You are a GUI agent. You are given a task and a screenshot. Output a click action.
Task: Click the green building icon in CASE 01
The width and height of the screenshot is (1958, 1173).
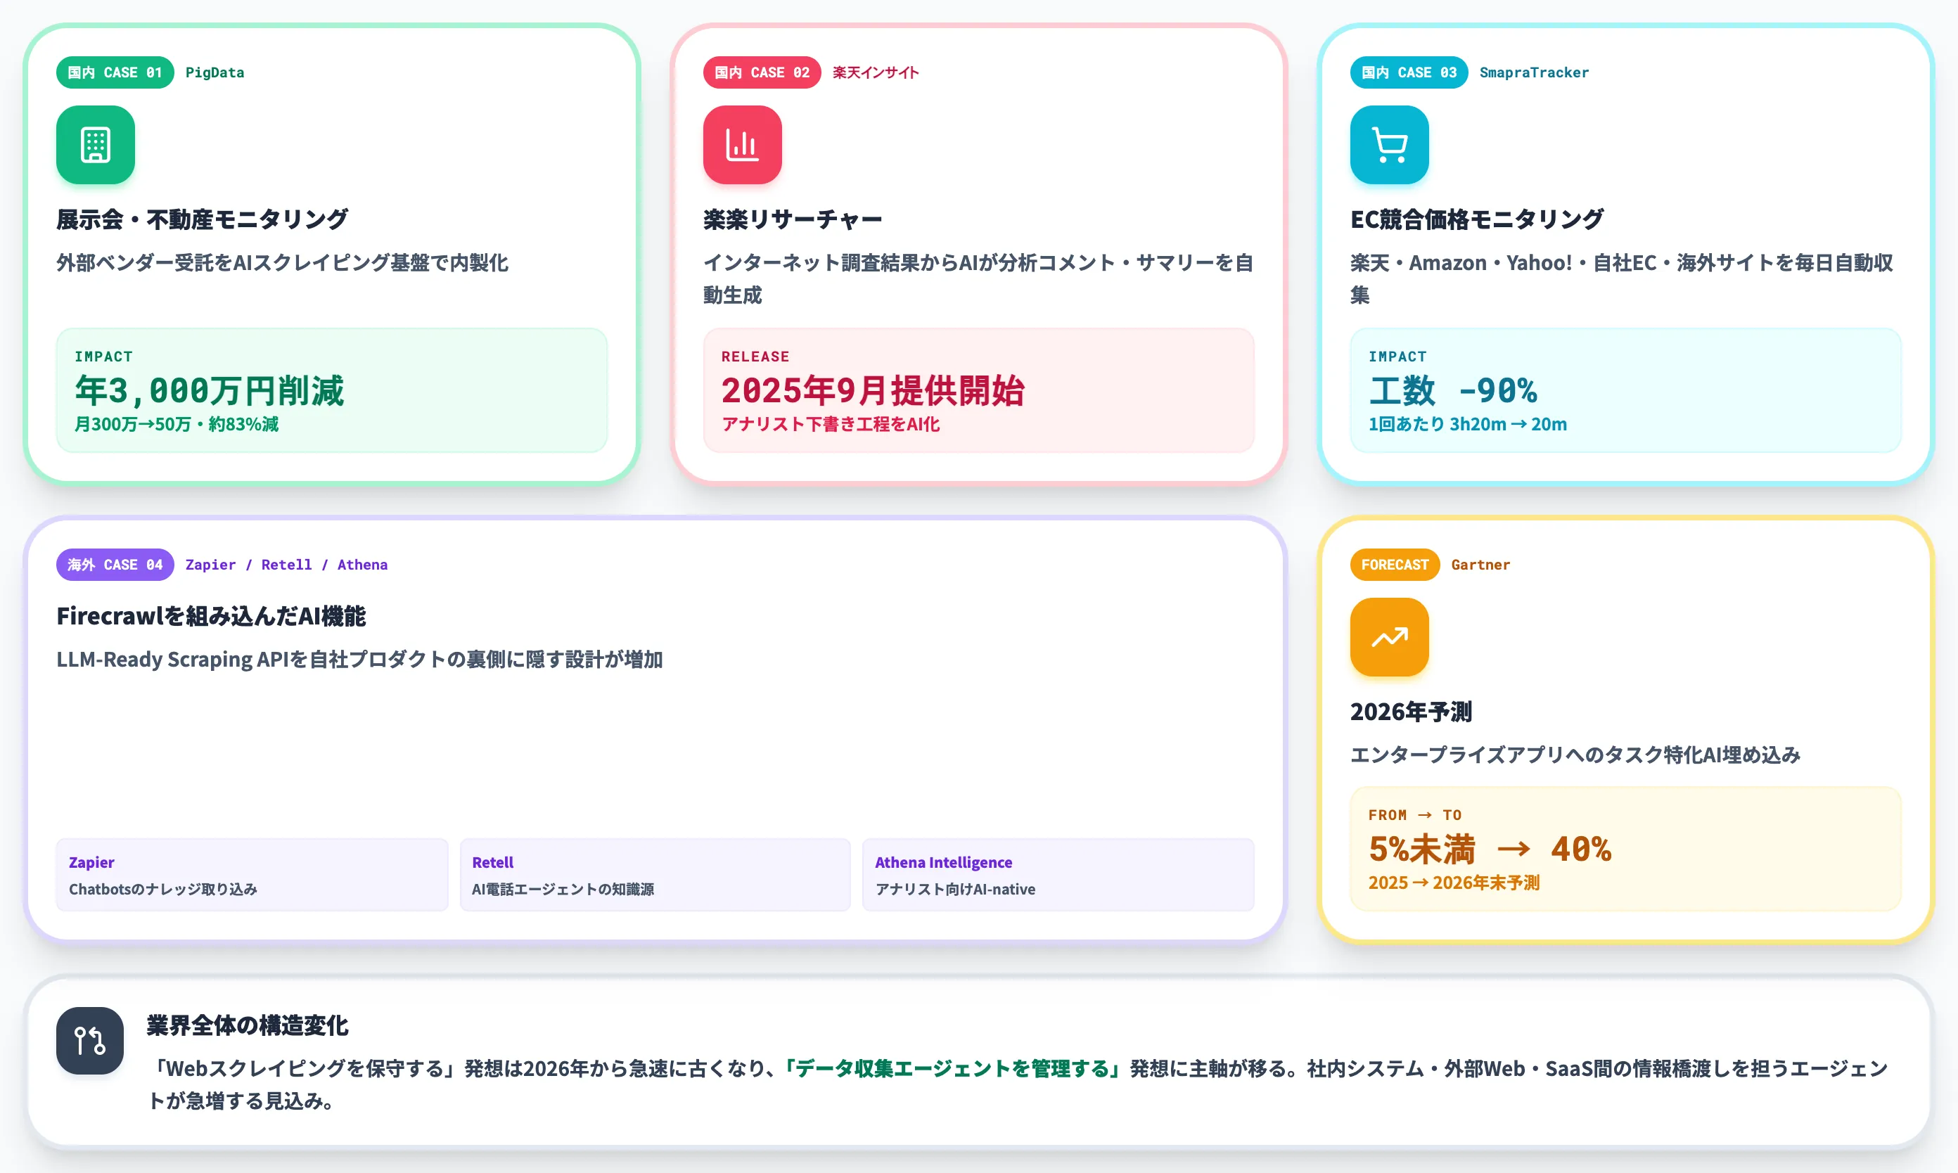95,145
